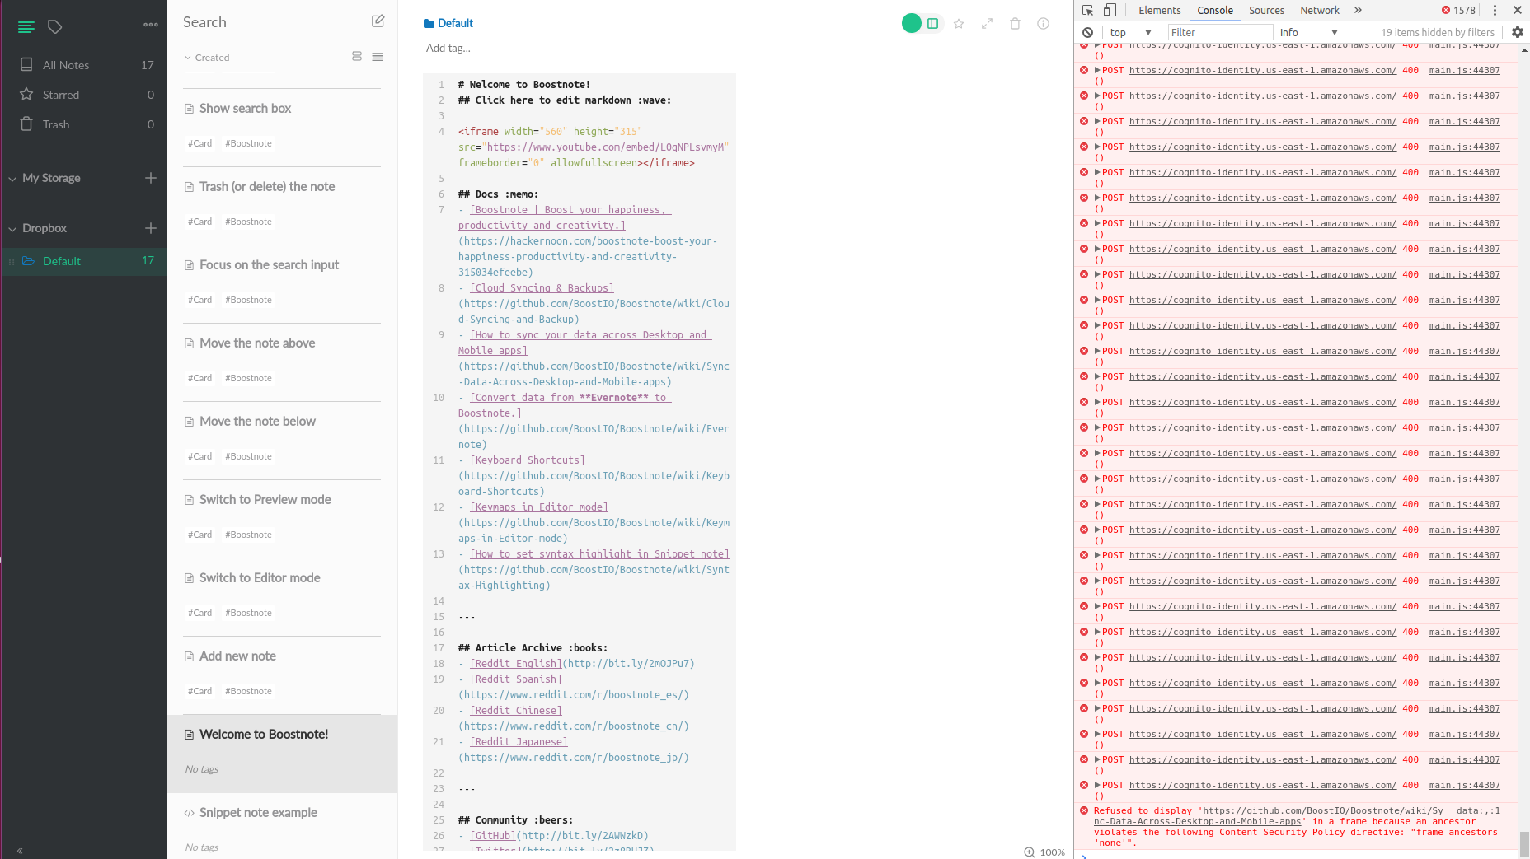Click the sidebar hamburger menu icon
The image size is (1530, 859).
(x=26, y=27)
